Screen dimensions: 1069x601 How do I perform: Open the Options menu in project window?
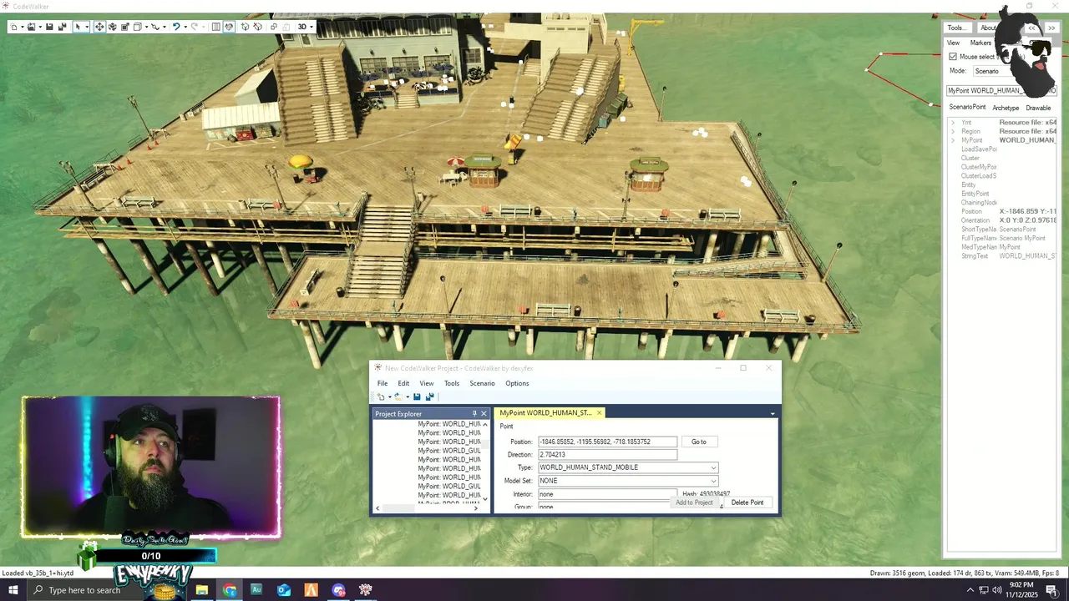[x=517, y=383]
